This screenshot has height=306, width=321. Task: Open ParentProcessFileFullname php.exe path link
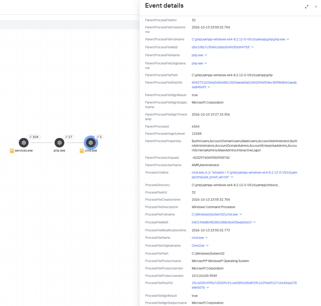[x=238, y=39]
